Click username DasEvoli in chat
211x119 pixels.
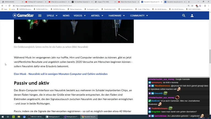[x=156, y=101]
